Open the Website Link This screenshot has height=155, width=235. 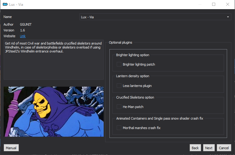pos(23,36)
